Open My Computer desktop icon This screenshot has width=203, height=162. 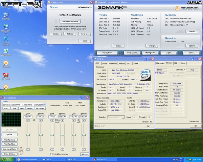coord(6,16)
